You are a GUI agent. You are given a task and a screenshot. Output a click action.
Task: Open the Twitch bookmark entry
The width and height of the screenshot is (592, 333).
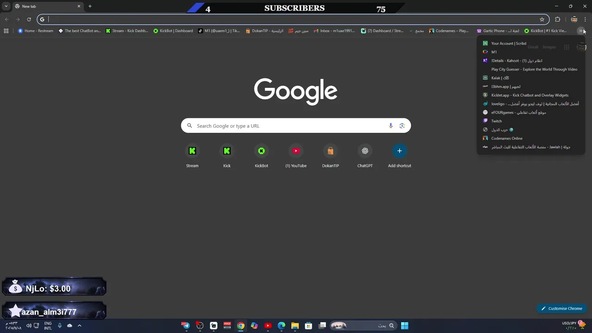[531, 121]
